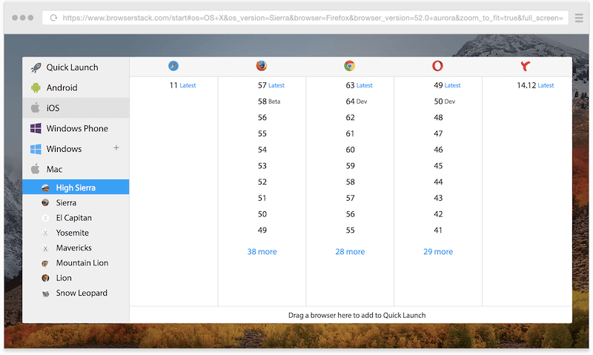
Task: Select Windows in the sidebar
Action: 76,149
